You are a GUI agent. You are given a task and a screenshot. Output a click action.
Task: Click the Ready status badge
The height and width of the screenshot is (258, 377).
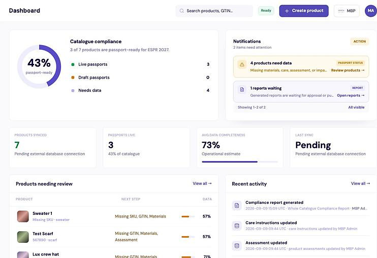[x=266, y=11]
